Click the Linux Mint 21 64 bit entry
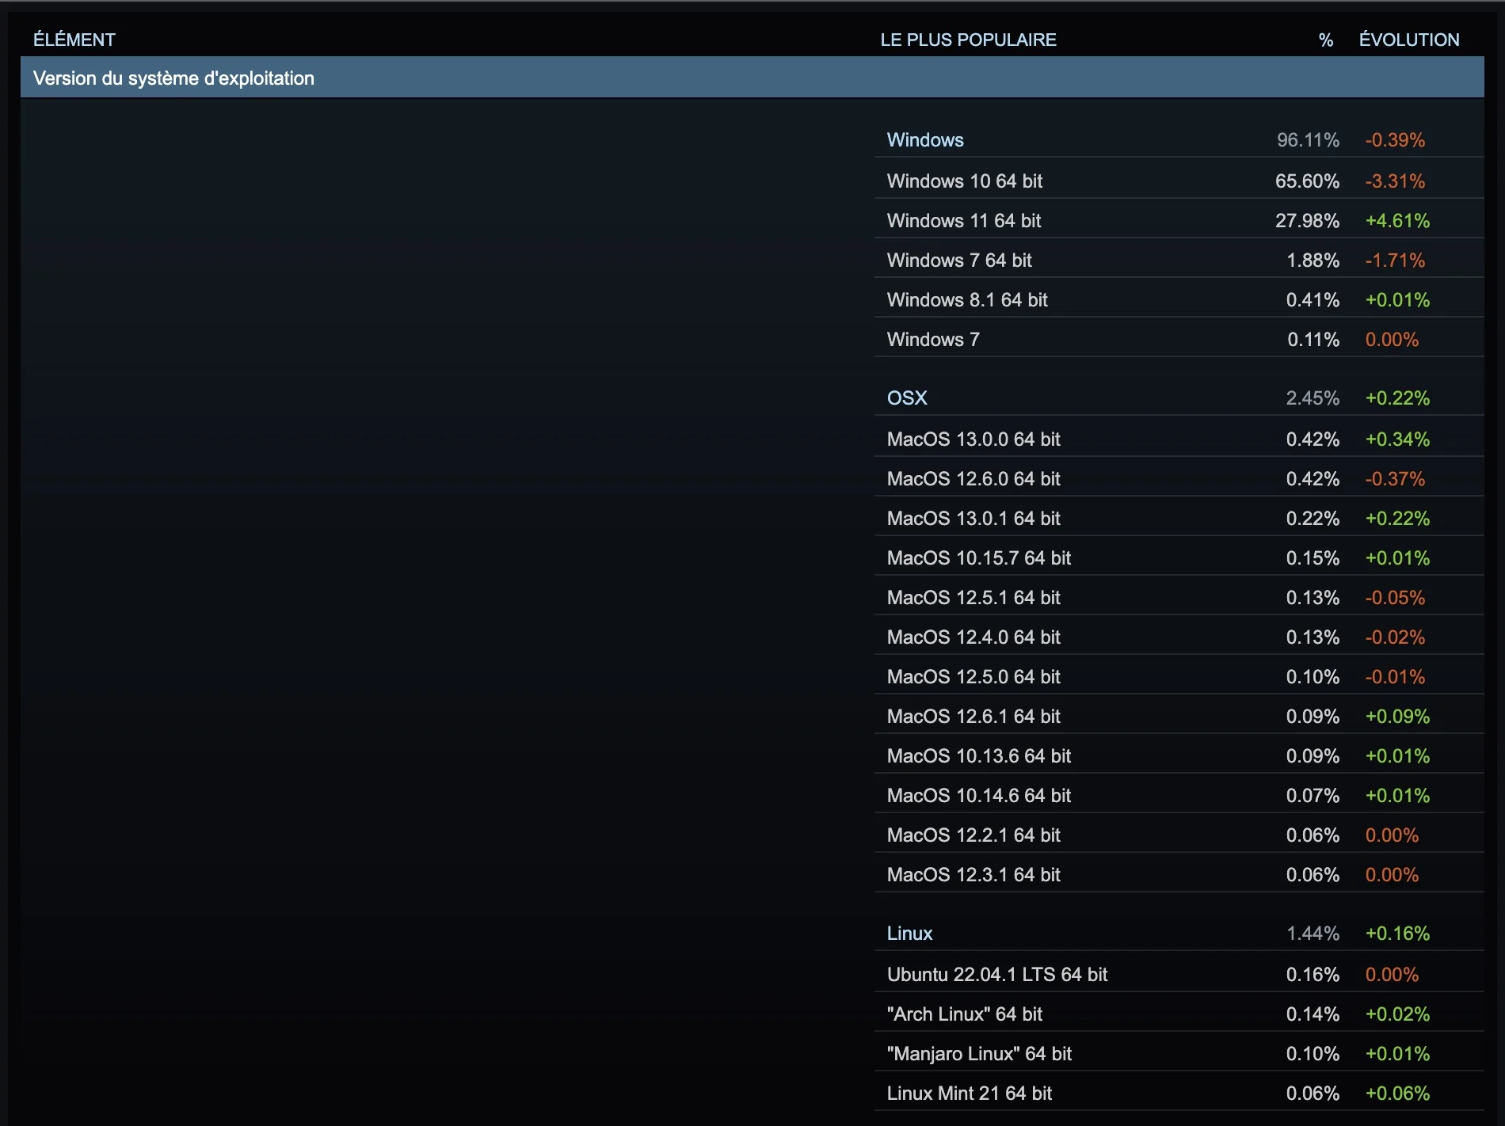The image size is (1505, 1126). [x=969, y=1094]
